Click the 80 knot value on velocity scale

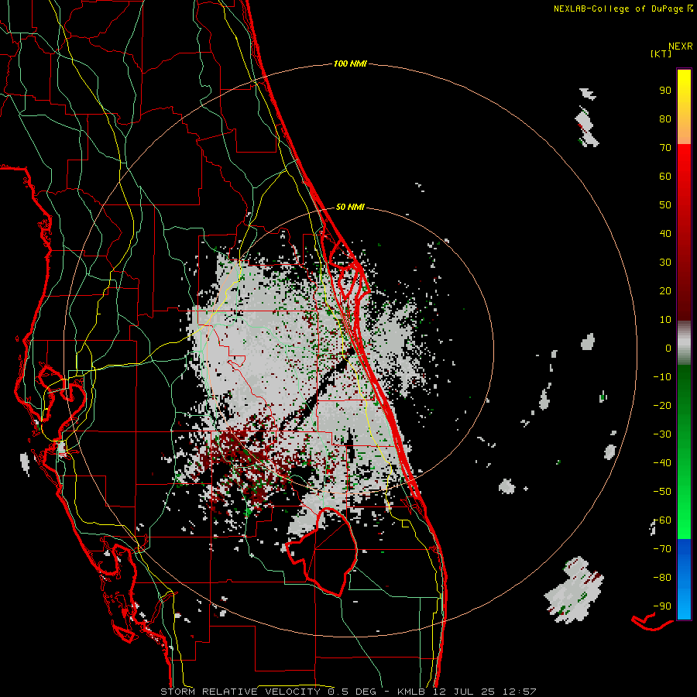665,119
